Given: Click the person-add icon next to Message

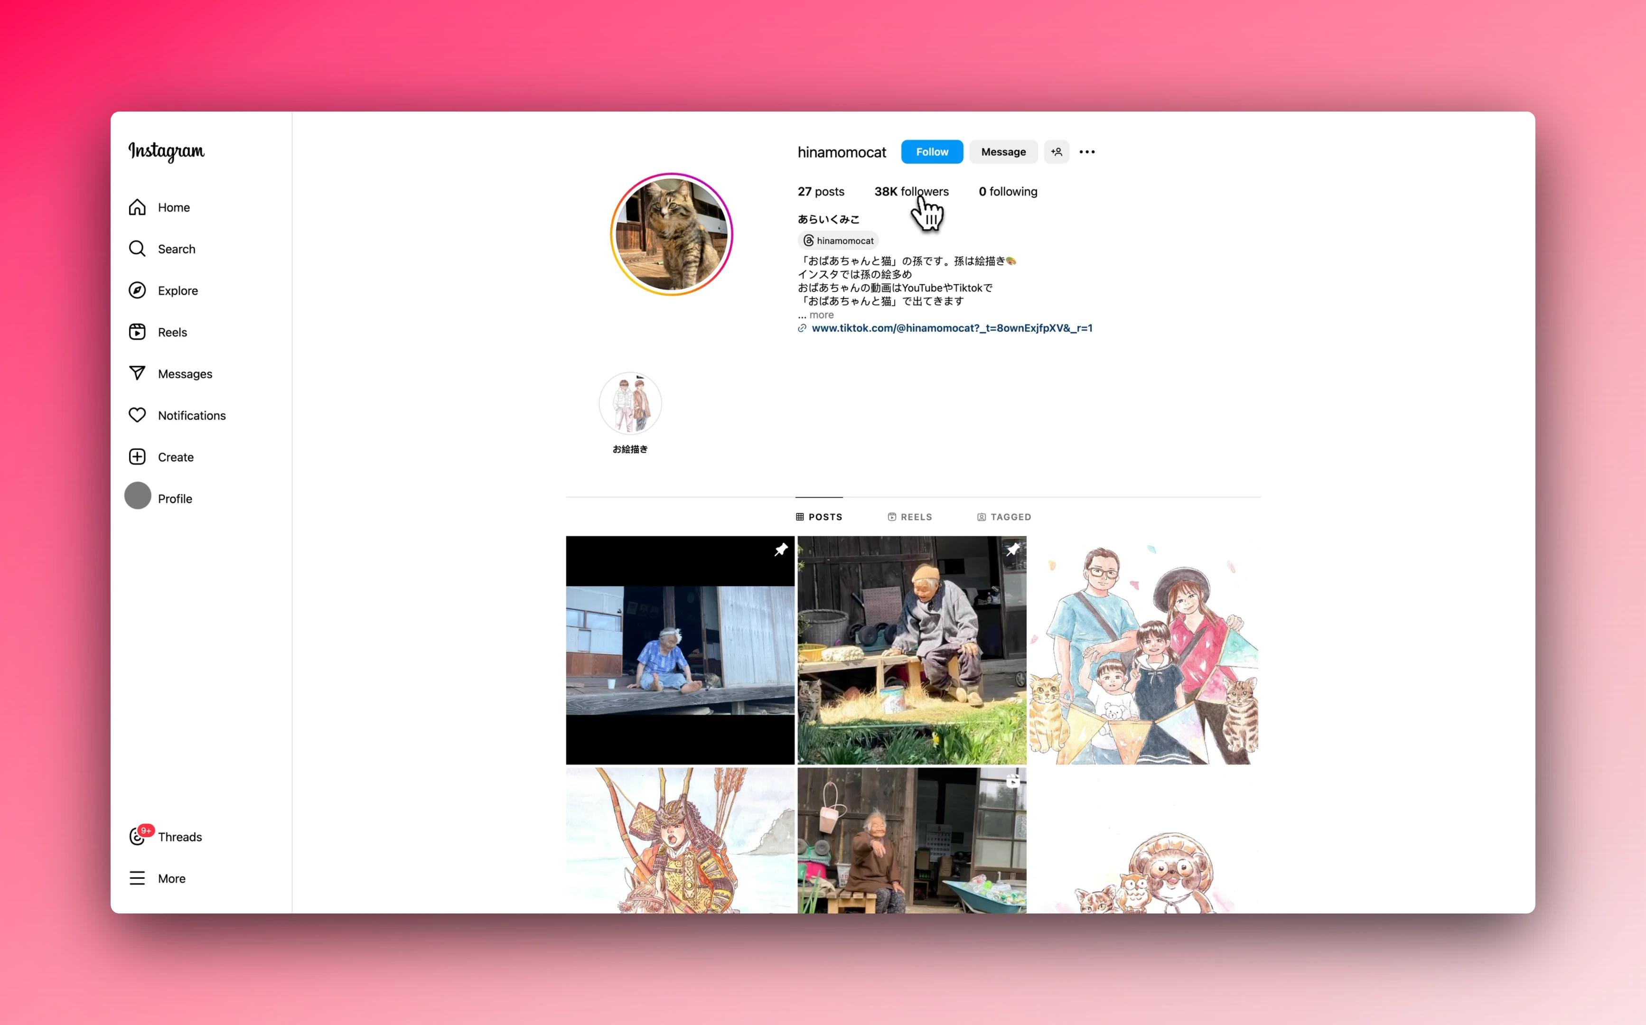Looking at the screenshot, I should tap(1056, 151).
